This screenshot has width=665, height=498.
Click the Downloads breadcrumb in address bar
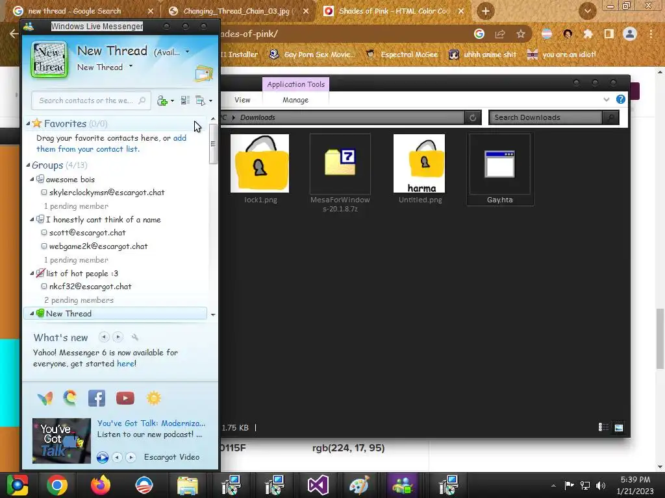[257, 118]
